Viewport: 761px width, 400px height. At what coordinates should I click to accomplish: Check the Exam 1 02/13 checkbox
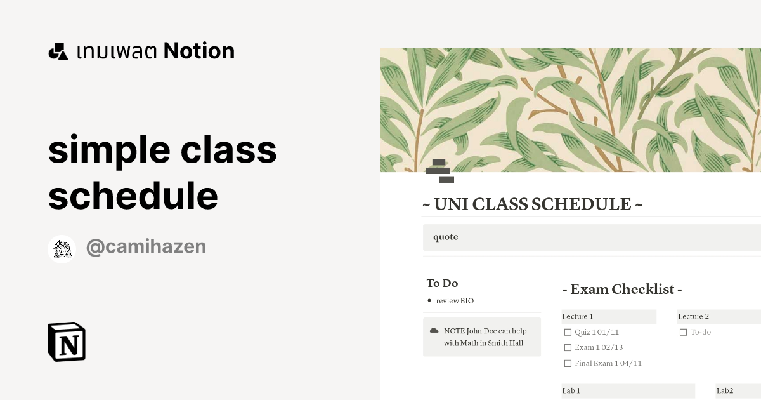tap(568, 347)
